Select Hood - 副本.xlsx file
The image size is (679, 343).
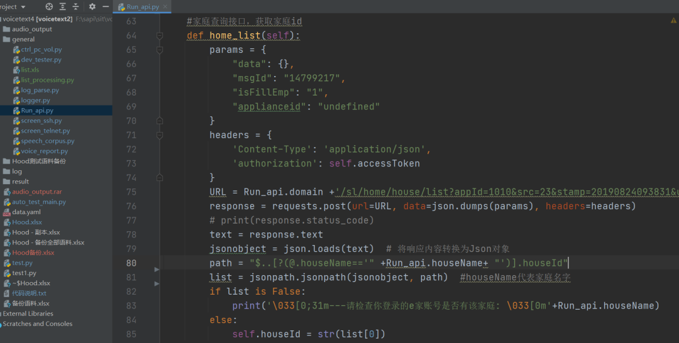36,232
